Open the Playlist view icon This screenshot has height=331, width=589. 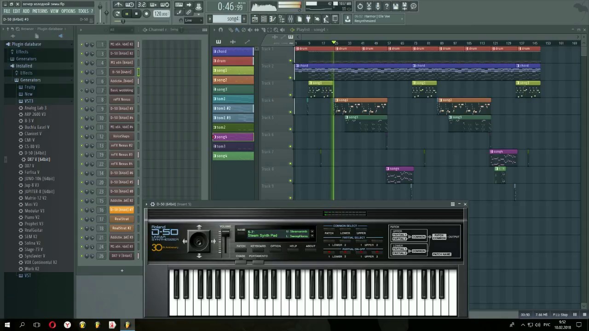(255, 19)
